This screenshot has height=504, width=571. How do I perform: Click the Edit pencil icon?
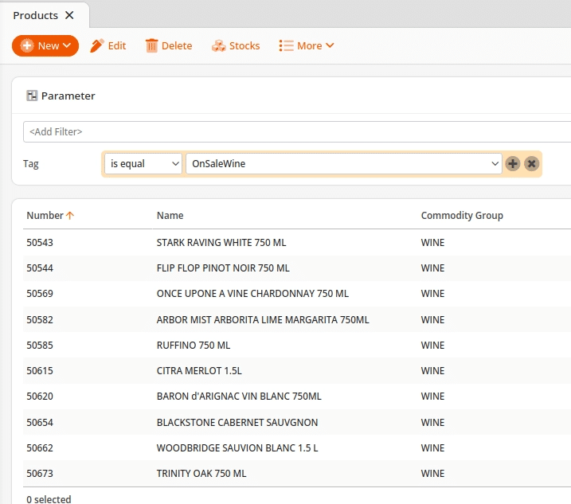pyautogui.click(x=97, y=46)
